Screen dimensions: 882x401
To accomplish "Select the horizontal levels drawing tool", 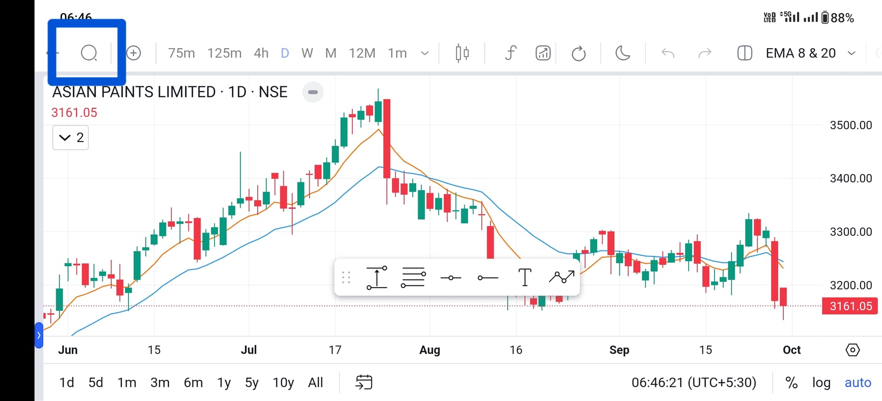I will 413,277.
